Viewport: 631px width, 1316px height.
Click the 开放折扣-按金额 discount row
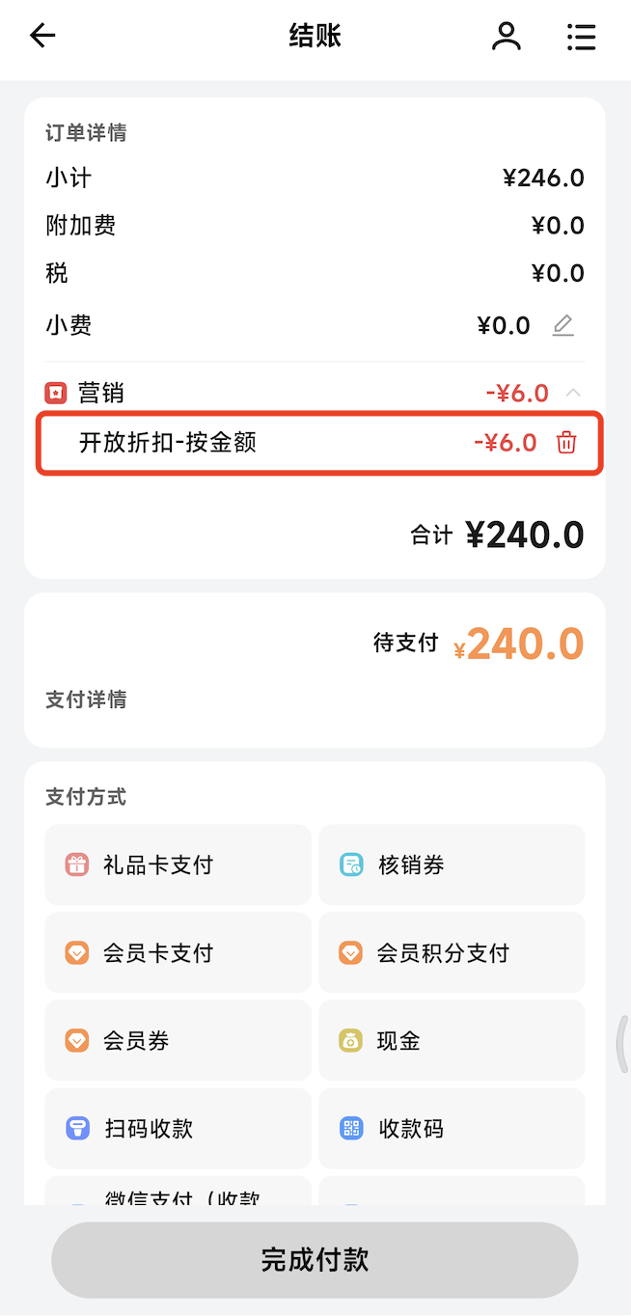pos(289,443)
